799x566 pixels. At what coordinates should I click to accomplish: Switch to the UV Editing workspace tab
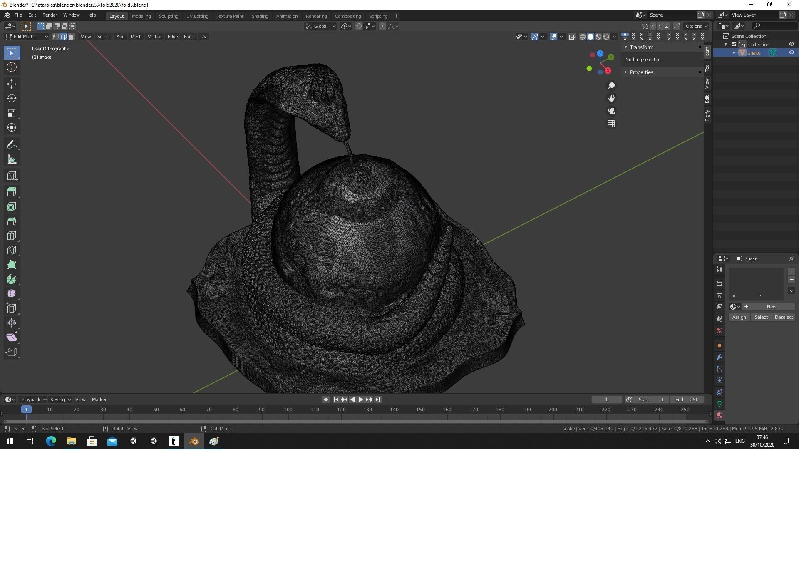(197, 16)
